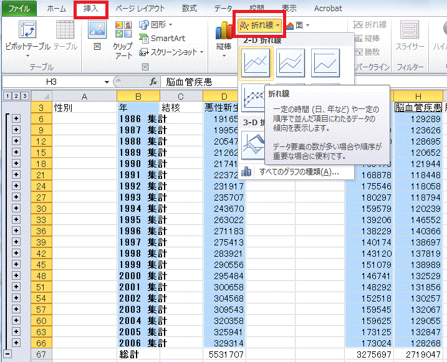The image size is (447, 362).
Task: Click the Slicer (スライサー) icon
Action: tap(410, 34)
